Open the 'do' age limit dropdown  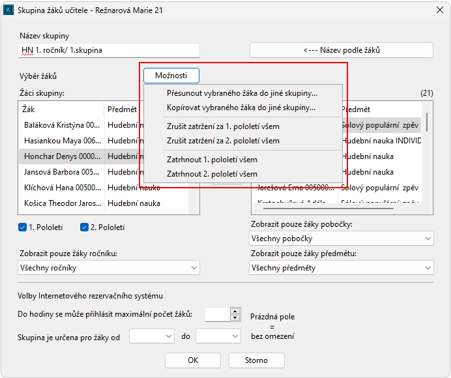coord(218,336)
